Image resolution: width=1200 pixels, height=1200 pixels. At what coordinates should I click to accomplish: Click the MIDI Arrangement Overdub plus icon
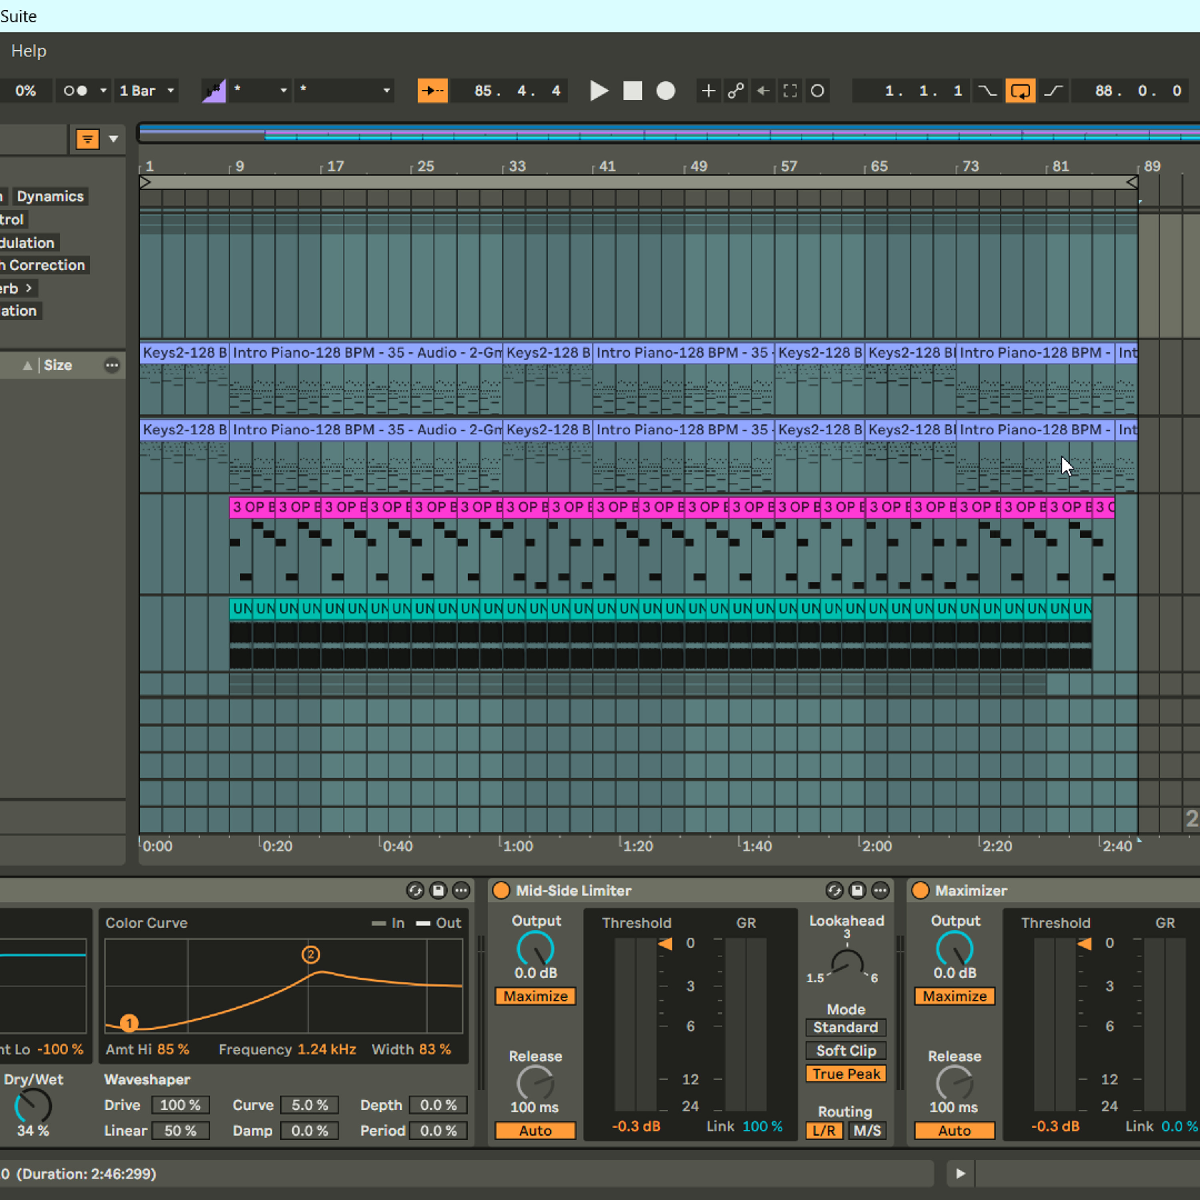click(708, 91)
